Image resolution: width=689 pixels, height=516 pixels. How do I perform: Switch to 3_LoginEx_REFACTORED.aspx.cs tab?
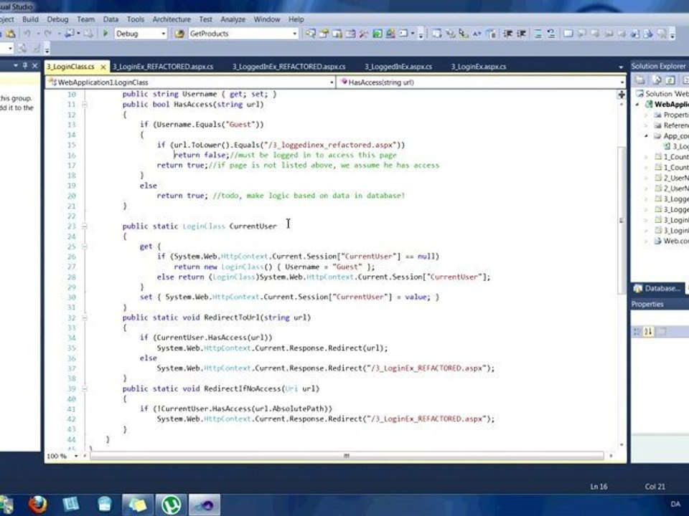coord(163,67)
